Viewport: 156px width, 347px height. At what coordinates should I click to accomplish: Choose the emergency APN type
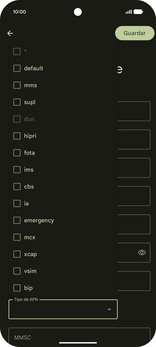17,220
